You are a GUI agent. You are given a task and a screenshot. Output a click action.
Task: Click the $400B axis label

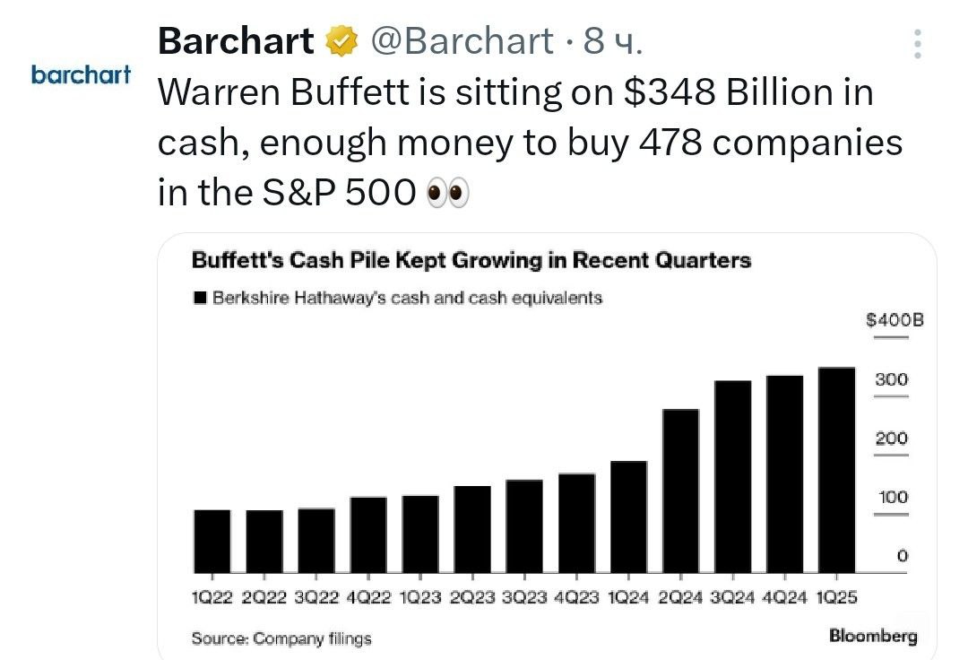click(895, 320)
